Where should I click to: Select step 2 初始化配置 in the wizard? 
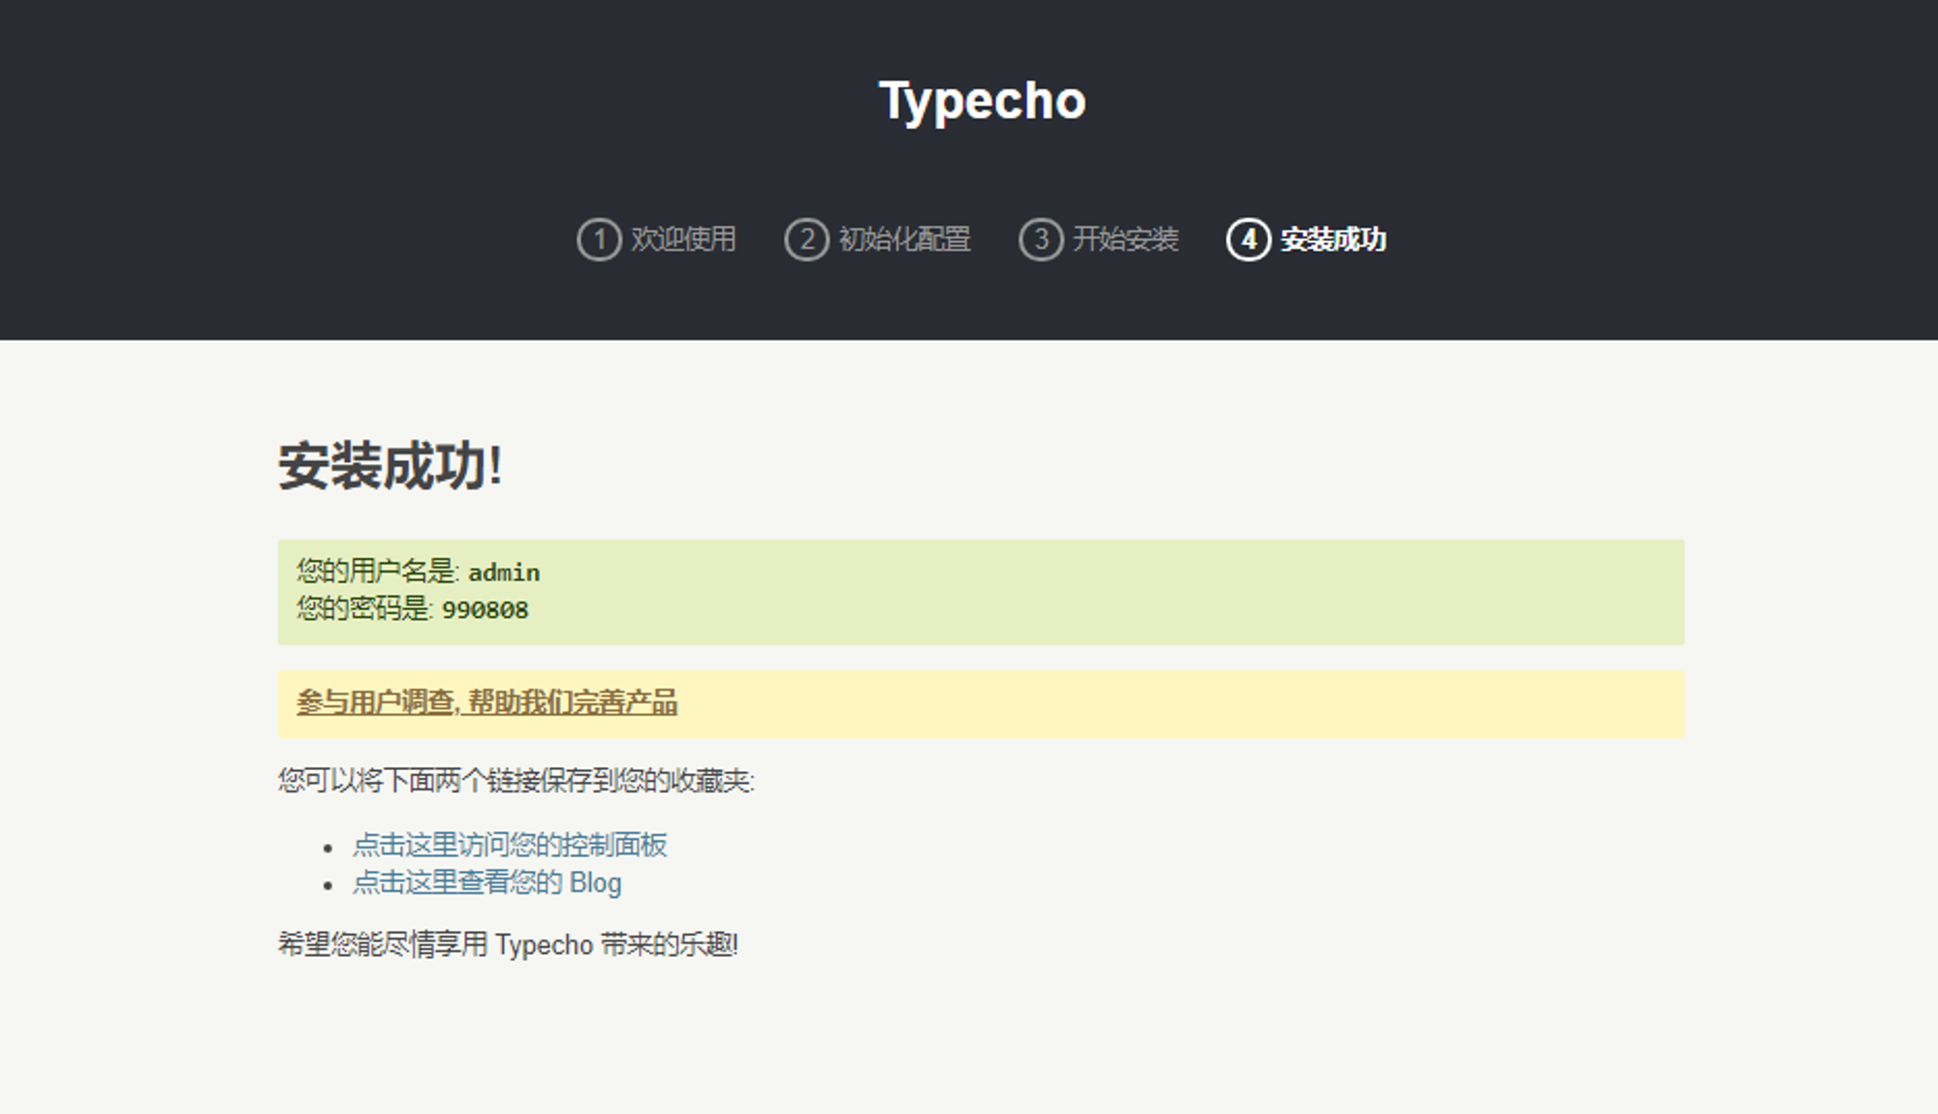(x=877, y=239)
